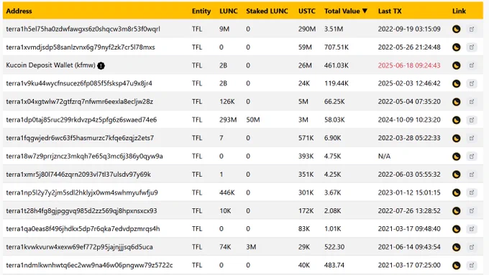The width and height of the screenshot is (489, 275).
Task: Select address terra1x04xgtwlw72gtfzrq7nfwmr6eexla8ecljw28z
Action: [80, 102]
